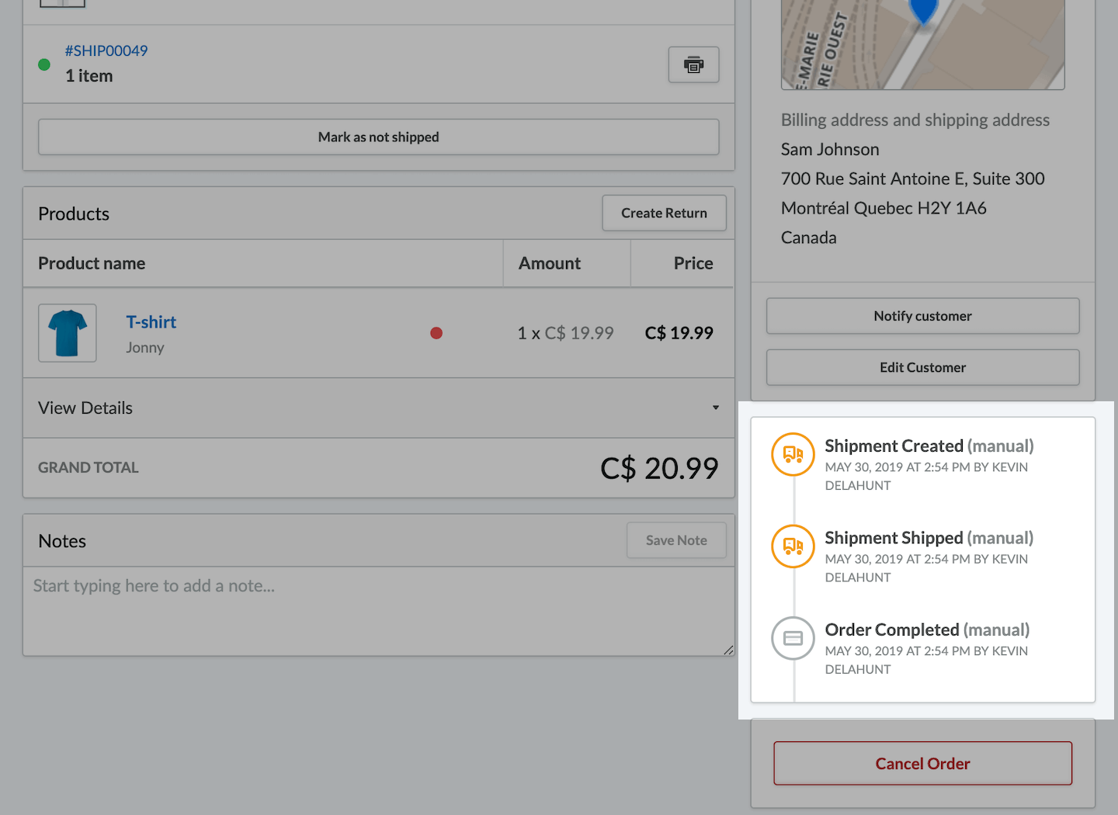The height and width of the screenshot is (815, 1118).
Task: Click the blue map location pin
Action: click(923, 11)
